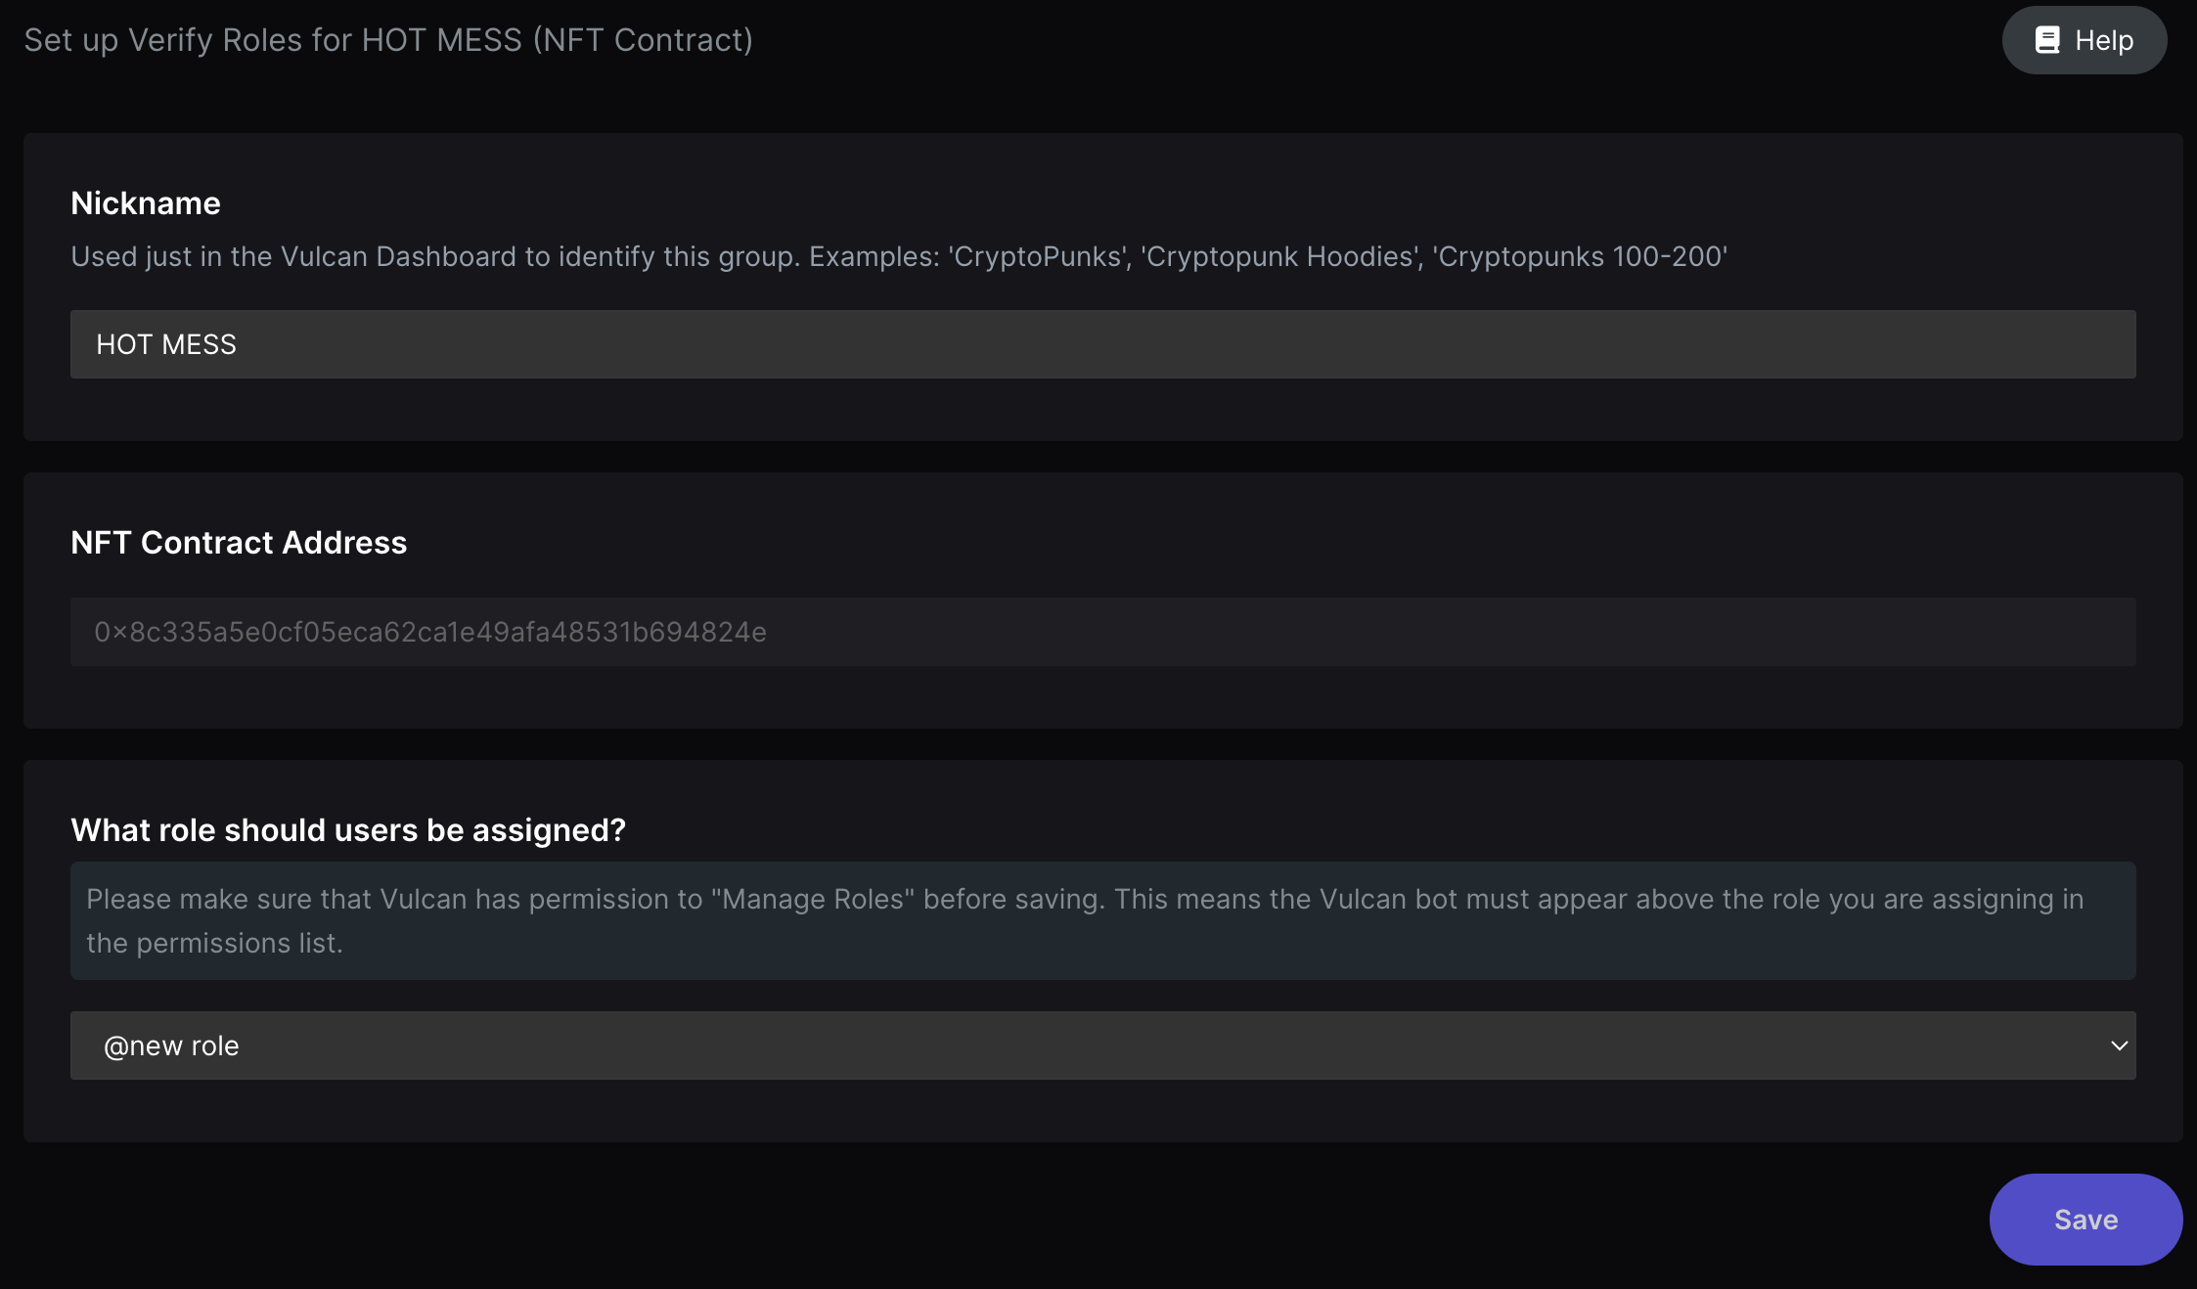Click the @new role label text
This screenshot has width=2197, height=1289.
[171, 1045]
